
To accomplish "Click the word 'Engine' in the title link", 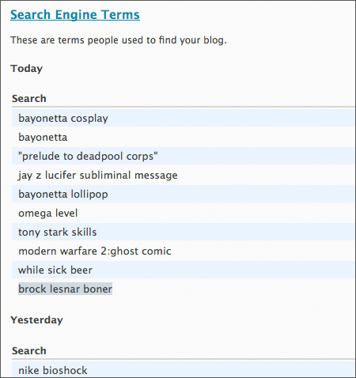I will pos(75,15).
